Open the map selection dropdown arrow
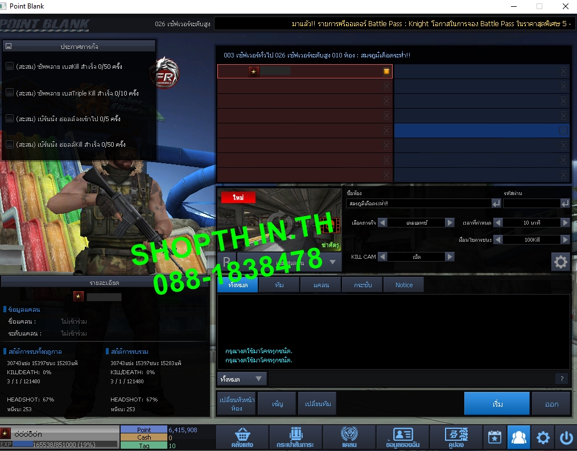The height and width of the screenshot is (451, 577). click(332, 262)
